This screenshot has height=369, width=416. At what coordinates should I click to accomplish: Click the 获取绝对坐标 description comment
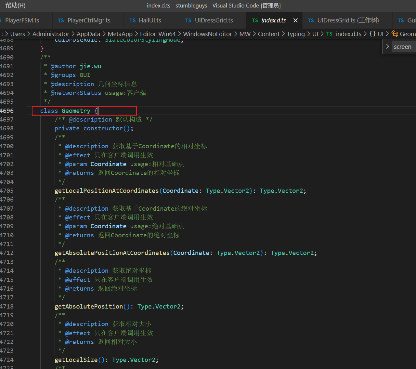point(132,271)
